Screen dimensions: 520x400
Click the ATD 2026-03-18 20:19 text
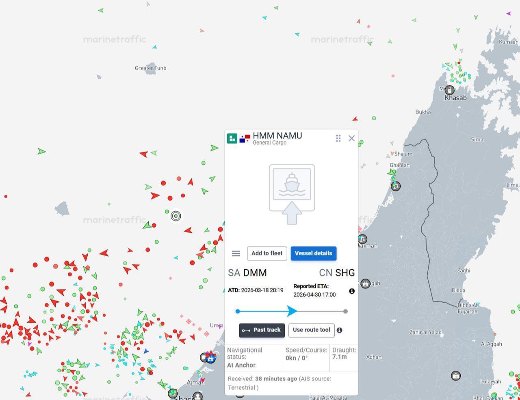coord(256,290)
